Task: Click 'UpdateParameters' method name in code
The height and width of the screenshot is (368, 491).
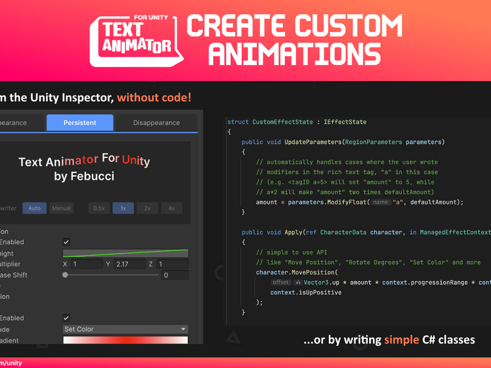Action: (x=313, y=142)
